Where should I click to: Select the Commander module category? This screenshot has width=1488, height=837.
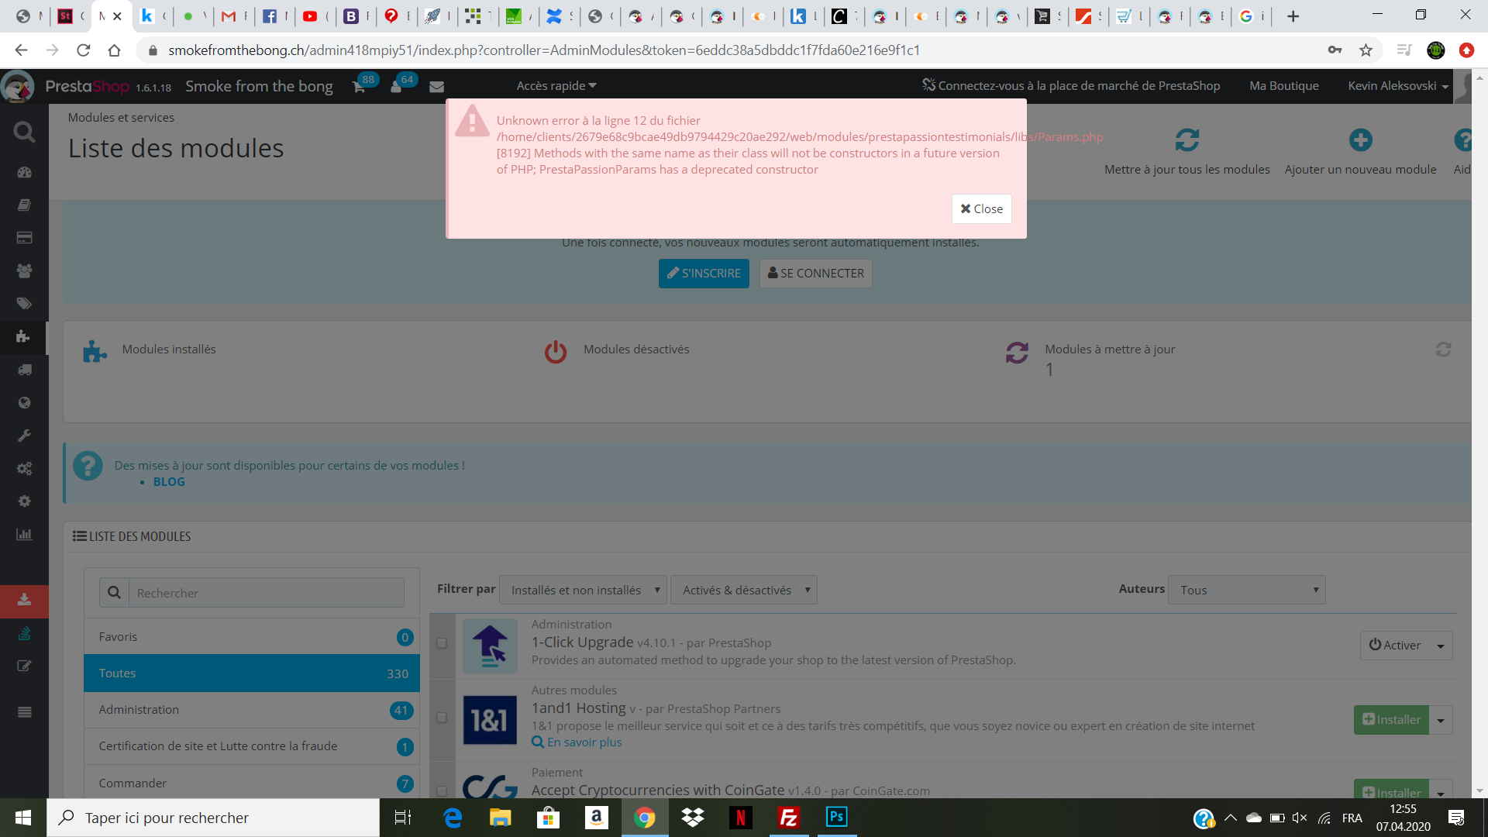[251, 783]
